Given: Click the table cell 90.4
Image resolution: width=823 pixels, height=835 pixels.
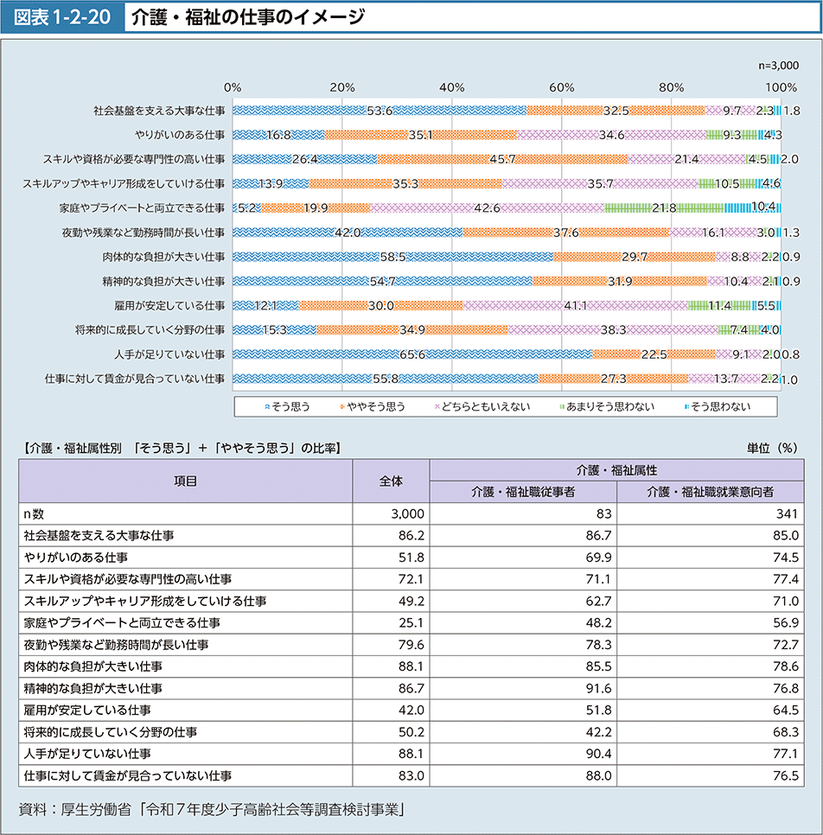Looking at the screenshot, I should (599, 754).
